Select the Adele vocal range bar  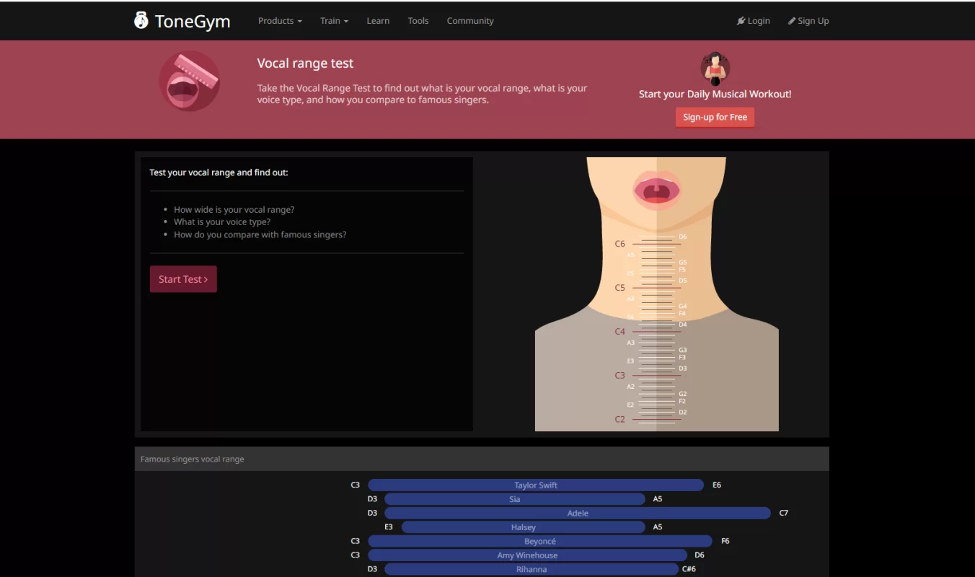[x=578, y=514]
